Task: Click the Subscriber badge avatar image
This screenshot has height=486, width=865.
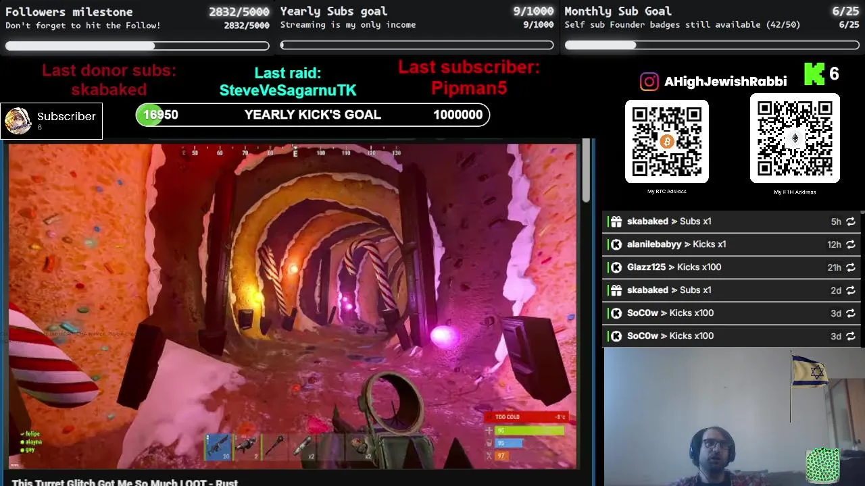Action: point(18,121)
